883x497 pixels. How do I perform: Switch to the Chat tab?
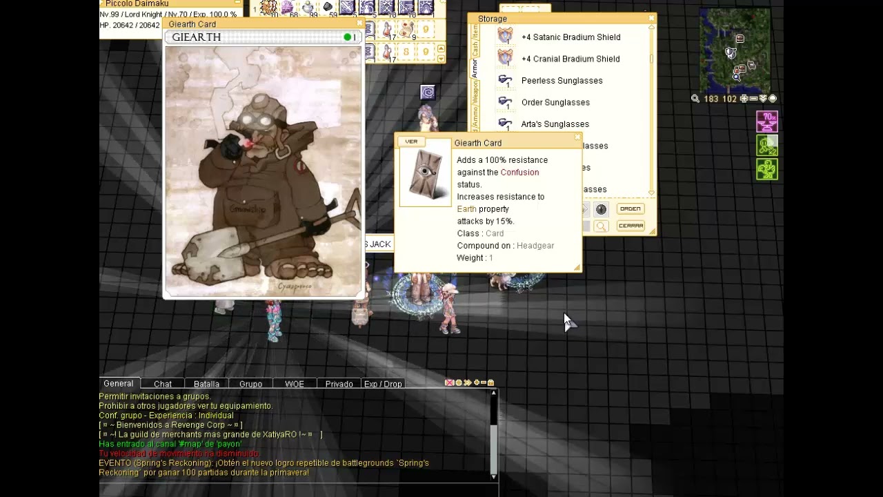(x=163, y=384)
